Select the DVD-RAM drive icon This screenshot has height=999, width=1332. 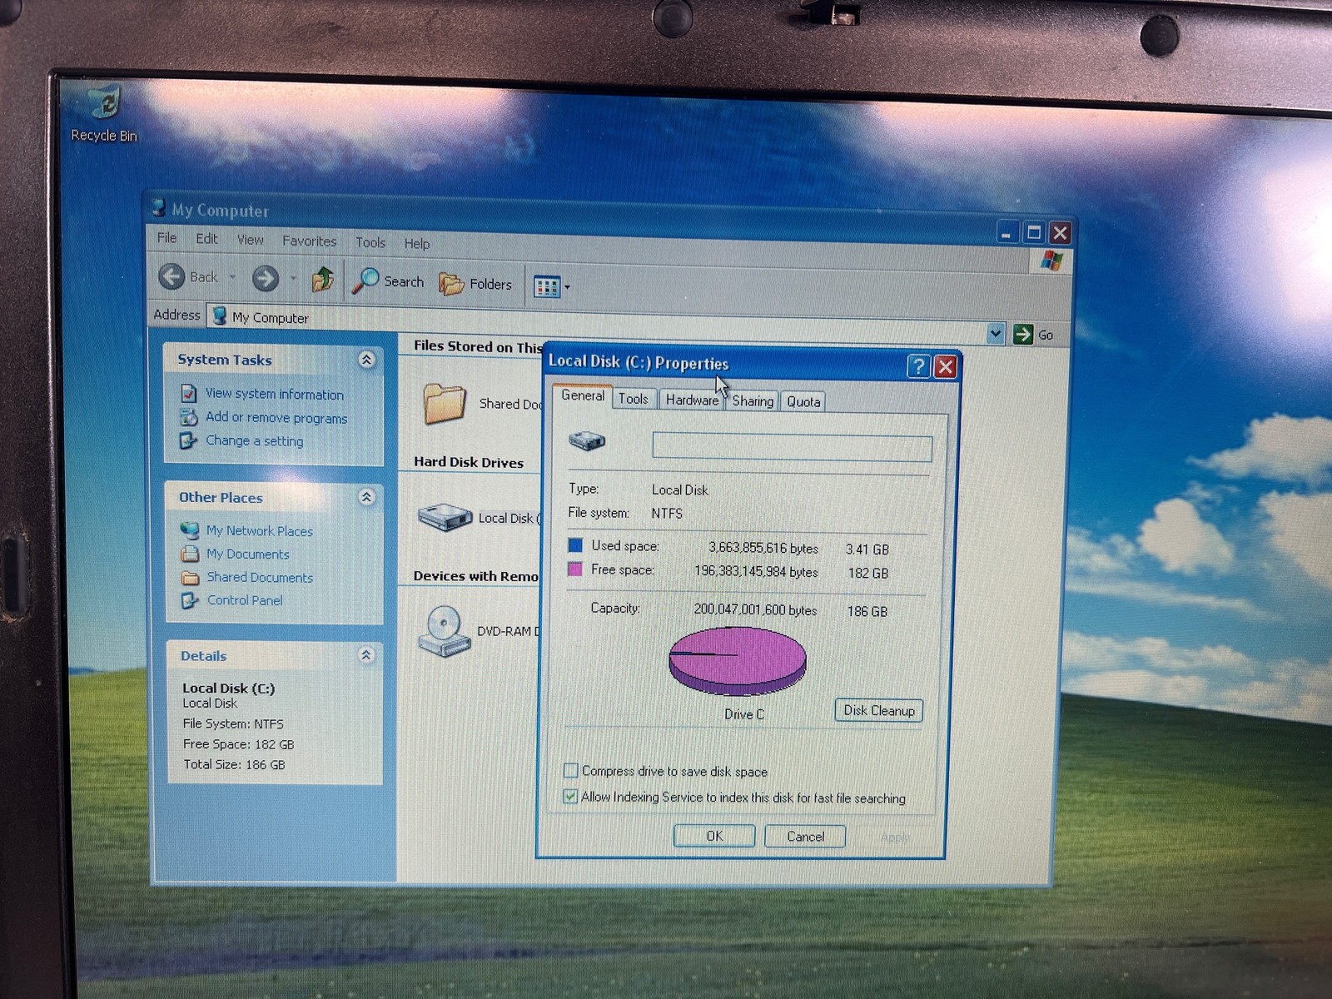pyautogui.click(x=444, y=631)
